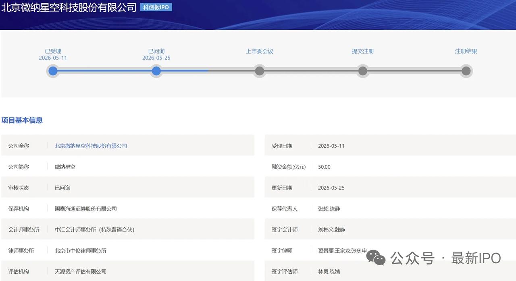
Task: Click the 融资金额(亿元) field label
Action: [289, 167]
